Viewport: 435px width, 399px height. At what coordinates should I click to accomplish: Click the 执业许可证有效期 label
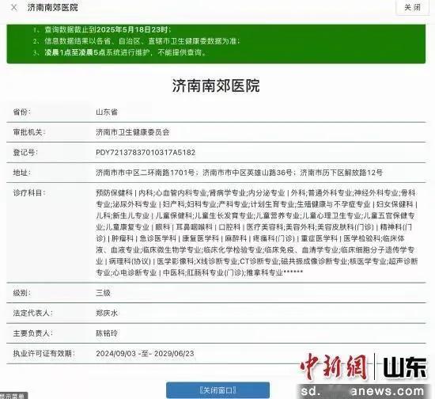[x=43, y=353]
